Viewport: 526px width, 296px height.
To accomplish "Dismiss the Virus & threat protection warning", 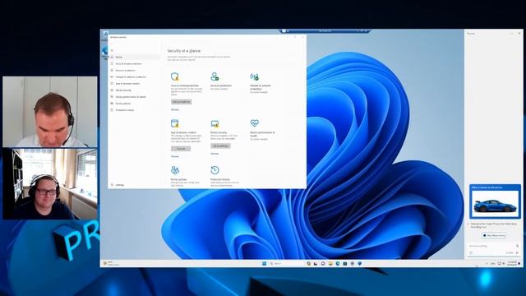I will point(175,109).
